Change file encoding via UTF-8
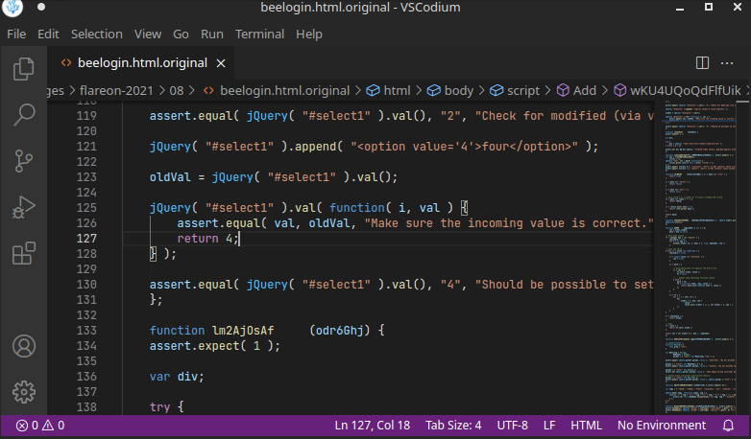This screenshot has width=751, height=439. click(512, 426)
